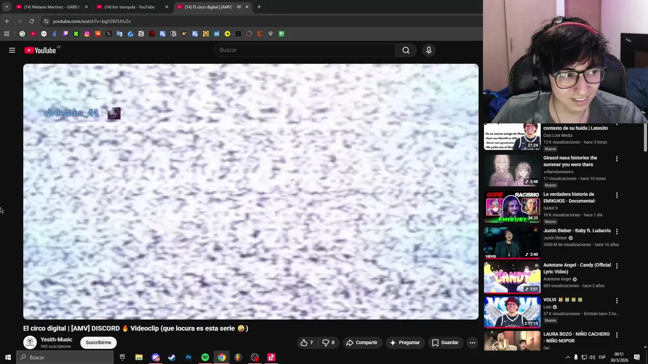Click the Casi Lost Media channel name

coord(557,135)
